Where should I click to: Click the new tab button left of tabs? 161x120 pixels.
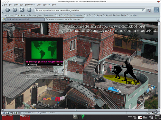(x=3, y=19)
